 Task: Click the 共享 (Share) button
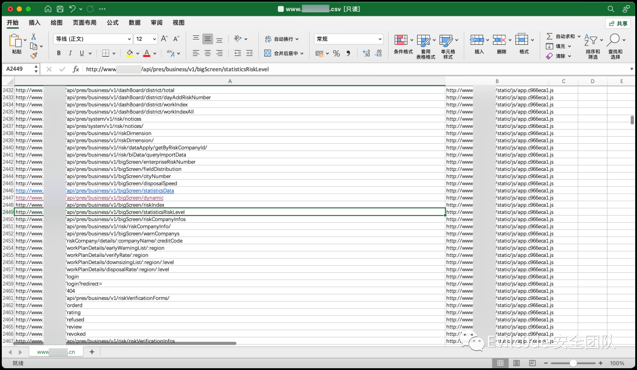(x=618, y=24)
